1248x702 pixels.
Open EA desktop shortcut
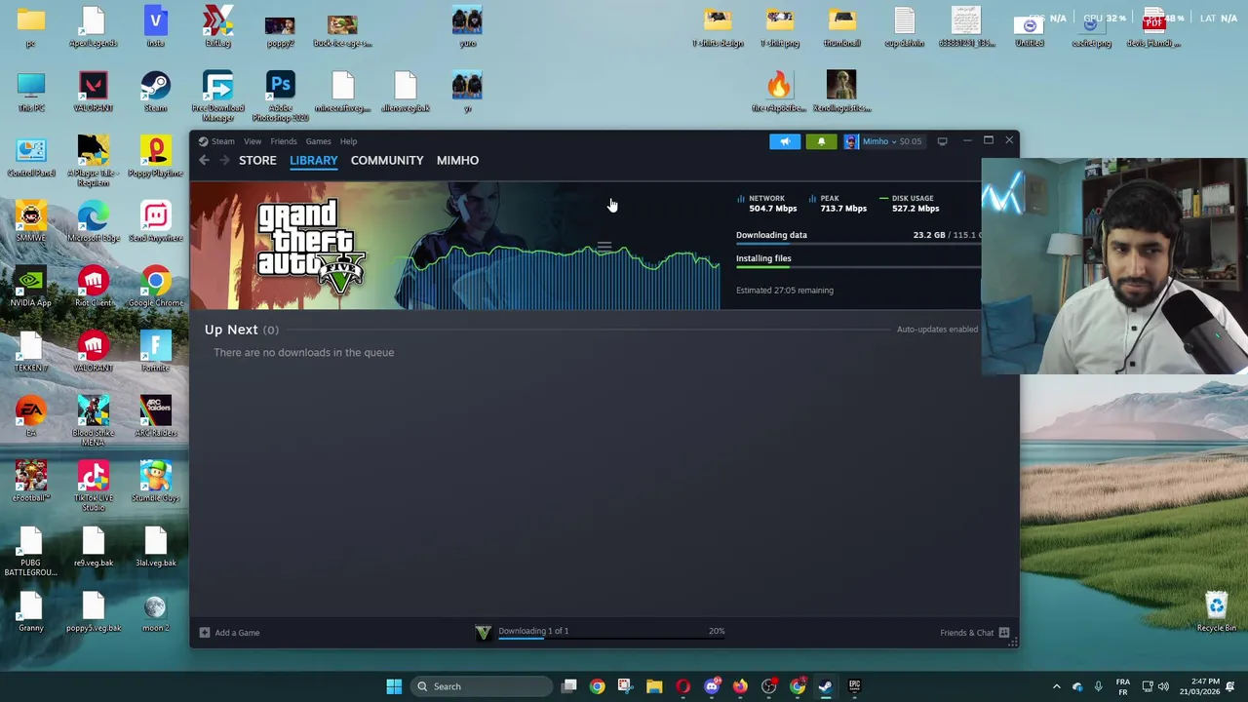(30, 416)
